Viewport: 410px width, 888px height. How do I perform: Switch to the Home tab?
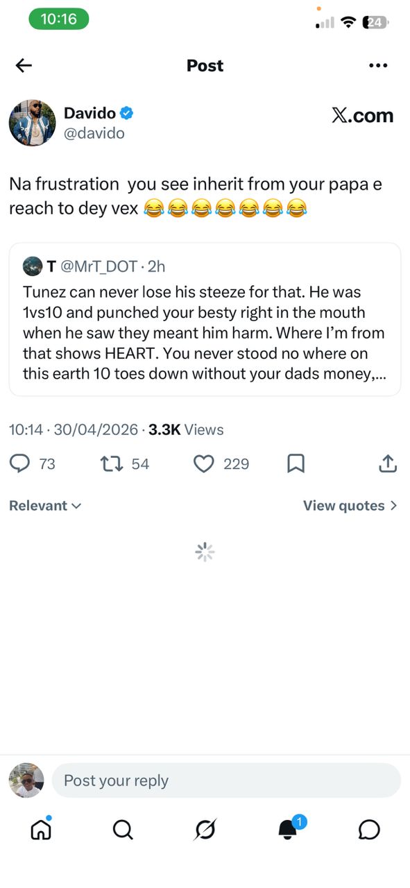pyautogui.click(x=41, y=830)
